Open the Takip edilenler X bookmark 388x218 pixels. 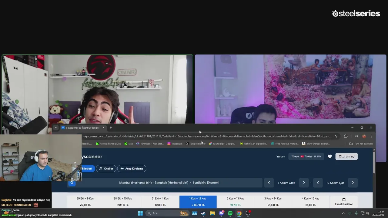(196, 144)
